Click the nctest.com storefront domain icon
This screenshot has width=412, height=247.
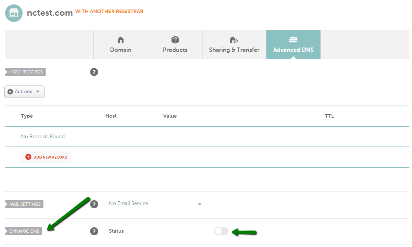tap(14, 13)
